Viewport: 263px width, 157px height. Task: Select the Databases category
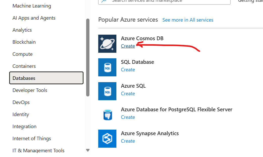click(x=46, y=78)
